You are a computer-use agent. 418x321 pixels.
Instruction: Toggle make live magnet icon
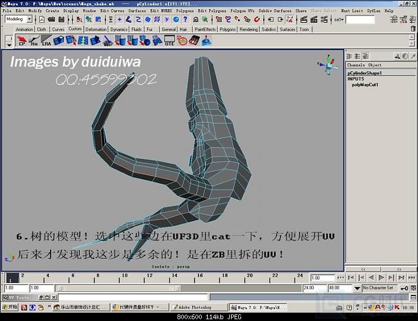[x=257, y=20]
